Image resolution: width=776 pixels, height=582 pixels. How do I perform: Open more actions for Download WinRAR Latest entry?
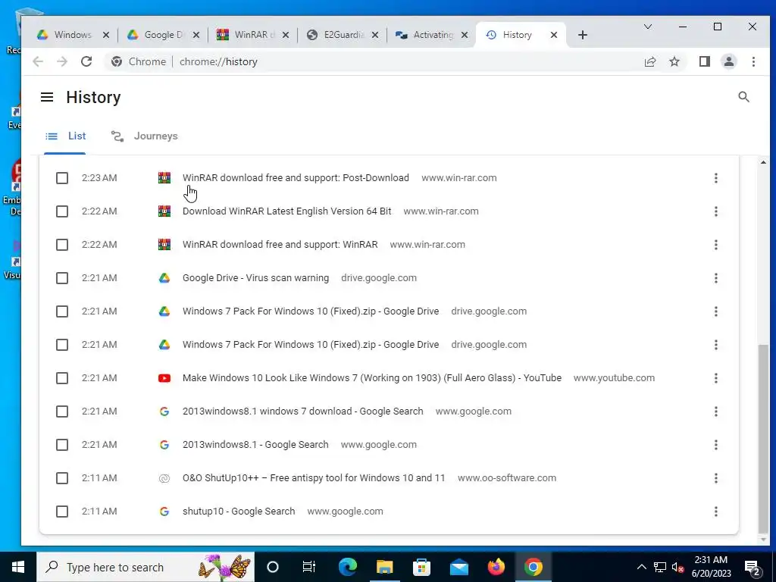[x=715, y=211]
